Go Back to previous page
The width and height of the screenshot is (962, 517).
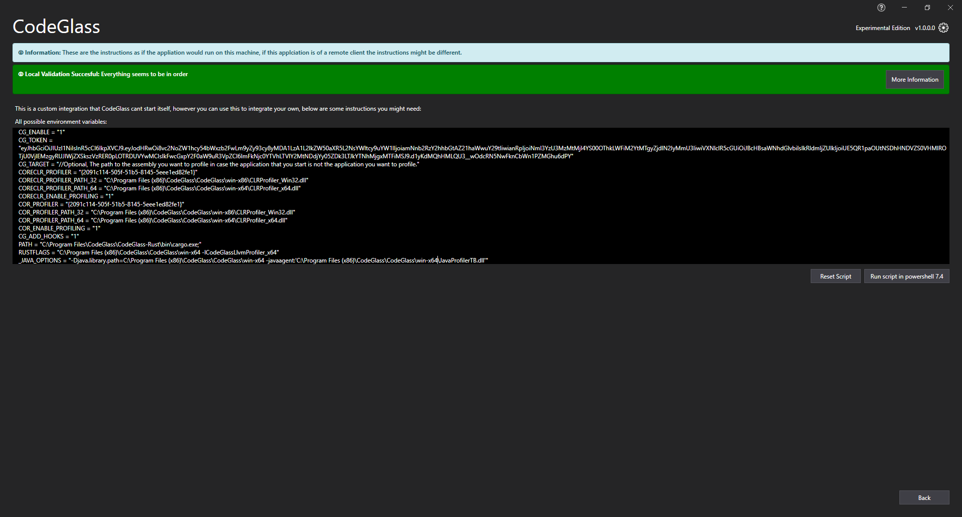coord(924,498)
